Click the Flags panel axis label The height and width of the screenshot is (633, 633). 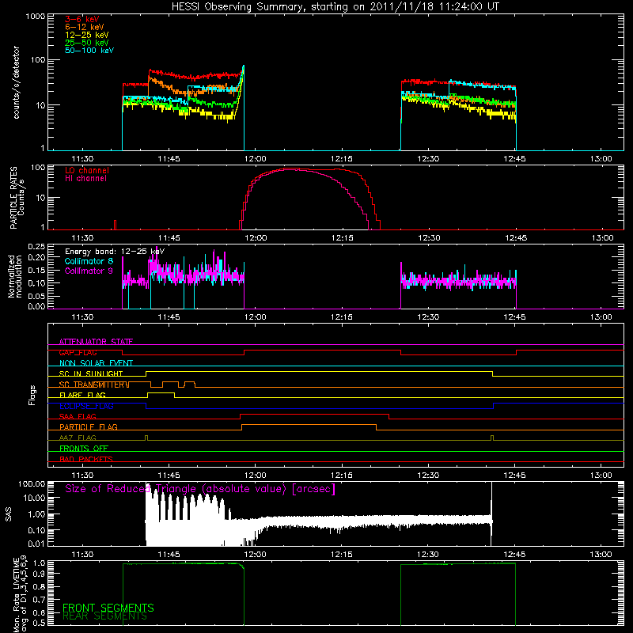(32, 395)
